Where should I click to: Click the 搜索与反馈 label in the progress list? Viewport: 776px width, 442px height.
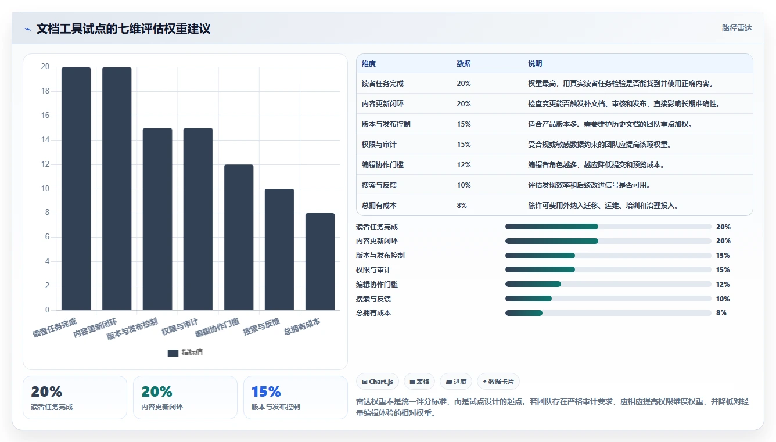[x=373, y=299]
